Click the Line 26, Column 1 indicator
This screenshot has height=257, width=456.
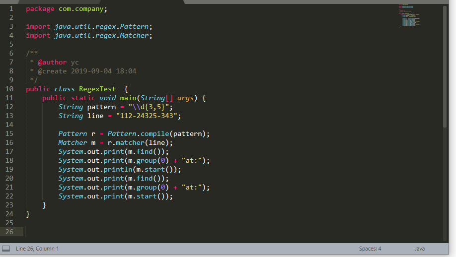pos(37,249)
